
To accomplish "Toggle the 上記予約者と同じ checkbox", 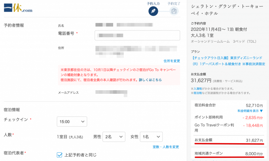I will [x=59, y=155].
